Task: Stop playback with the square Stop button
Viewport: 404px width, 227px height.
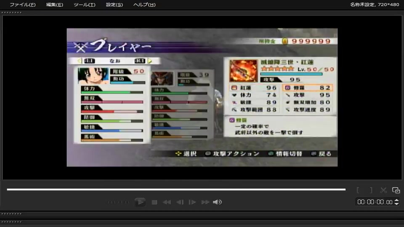Action: [x=154, y=202]
